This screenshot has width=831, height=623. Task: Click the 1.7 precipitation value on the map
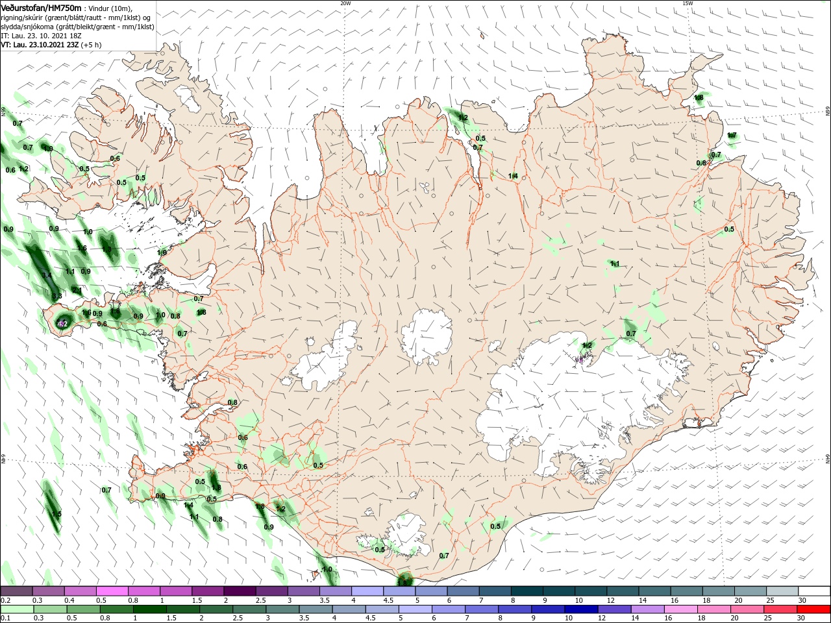click(x=732, y=136)
